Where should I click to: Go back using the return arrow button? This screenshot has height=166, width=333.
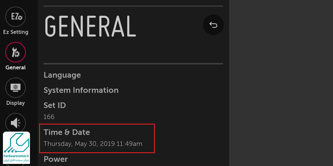213,25
